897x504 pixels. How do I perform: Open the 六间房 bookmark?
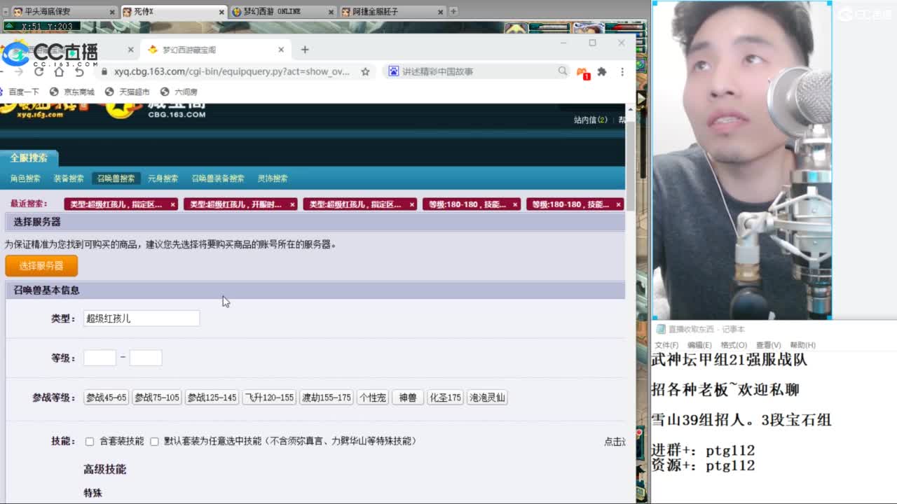pos(179,92)
